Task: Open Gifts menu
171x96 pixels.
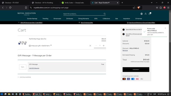Action: (x=96, y=19)
